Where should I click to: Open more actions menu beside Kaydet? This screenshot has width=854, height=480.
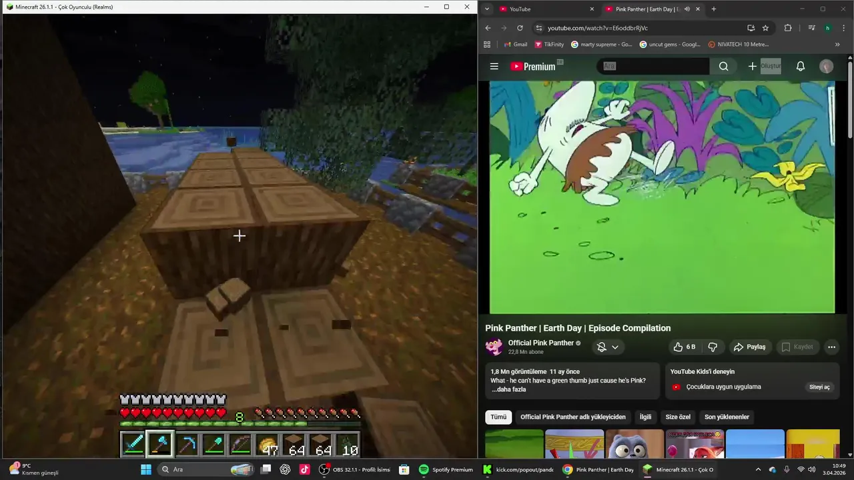click(831, 347)
